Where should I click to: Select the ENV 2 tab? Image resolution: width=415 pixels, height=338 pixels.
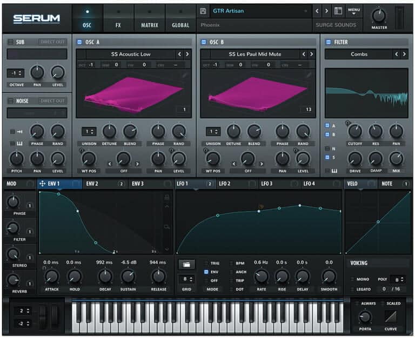104,184
